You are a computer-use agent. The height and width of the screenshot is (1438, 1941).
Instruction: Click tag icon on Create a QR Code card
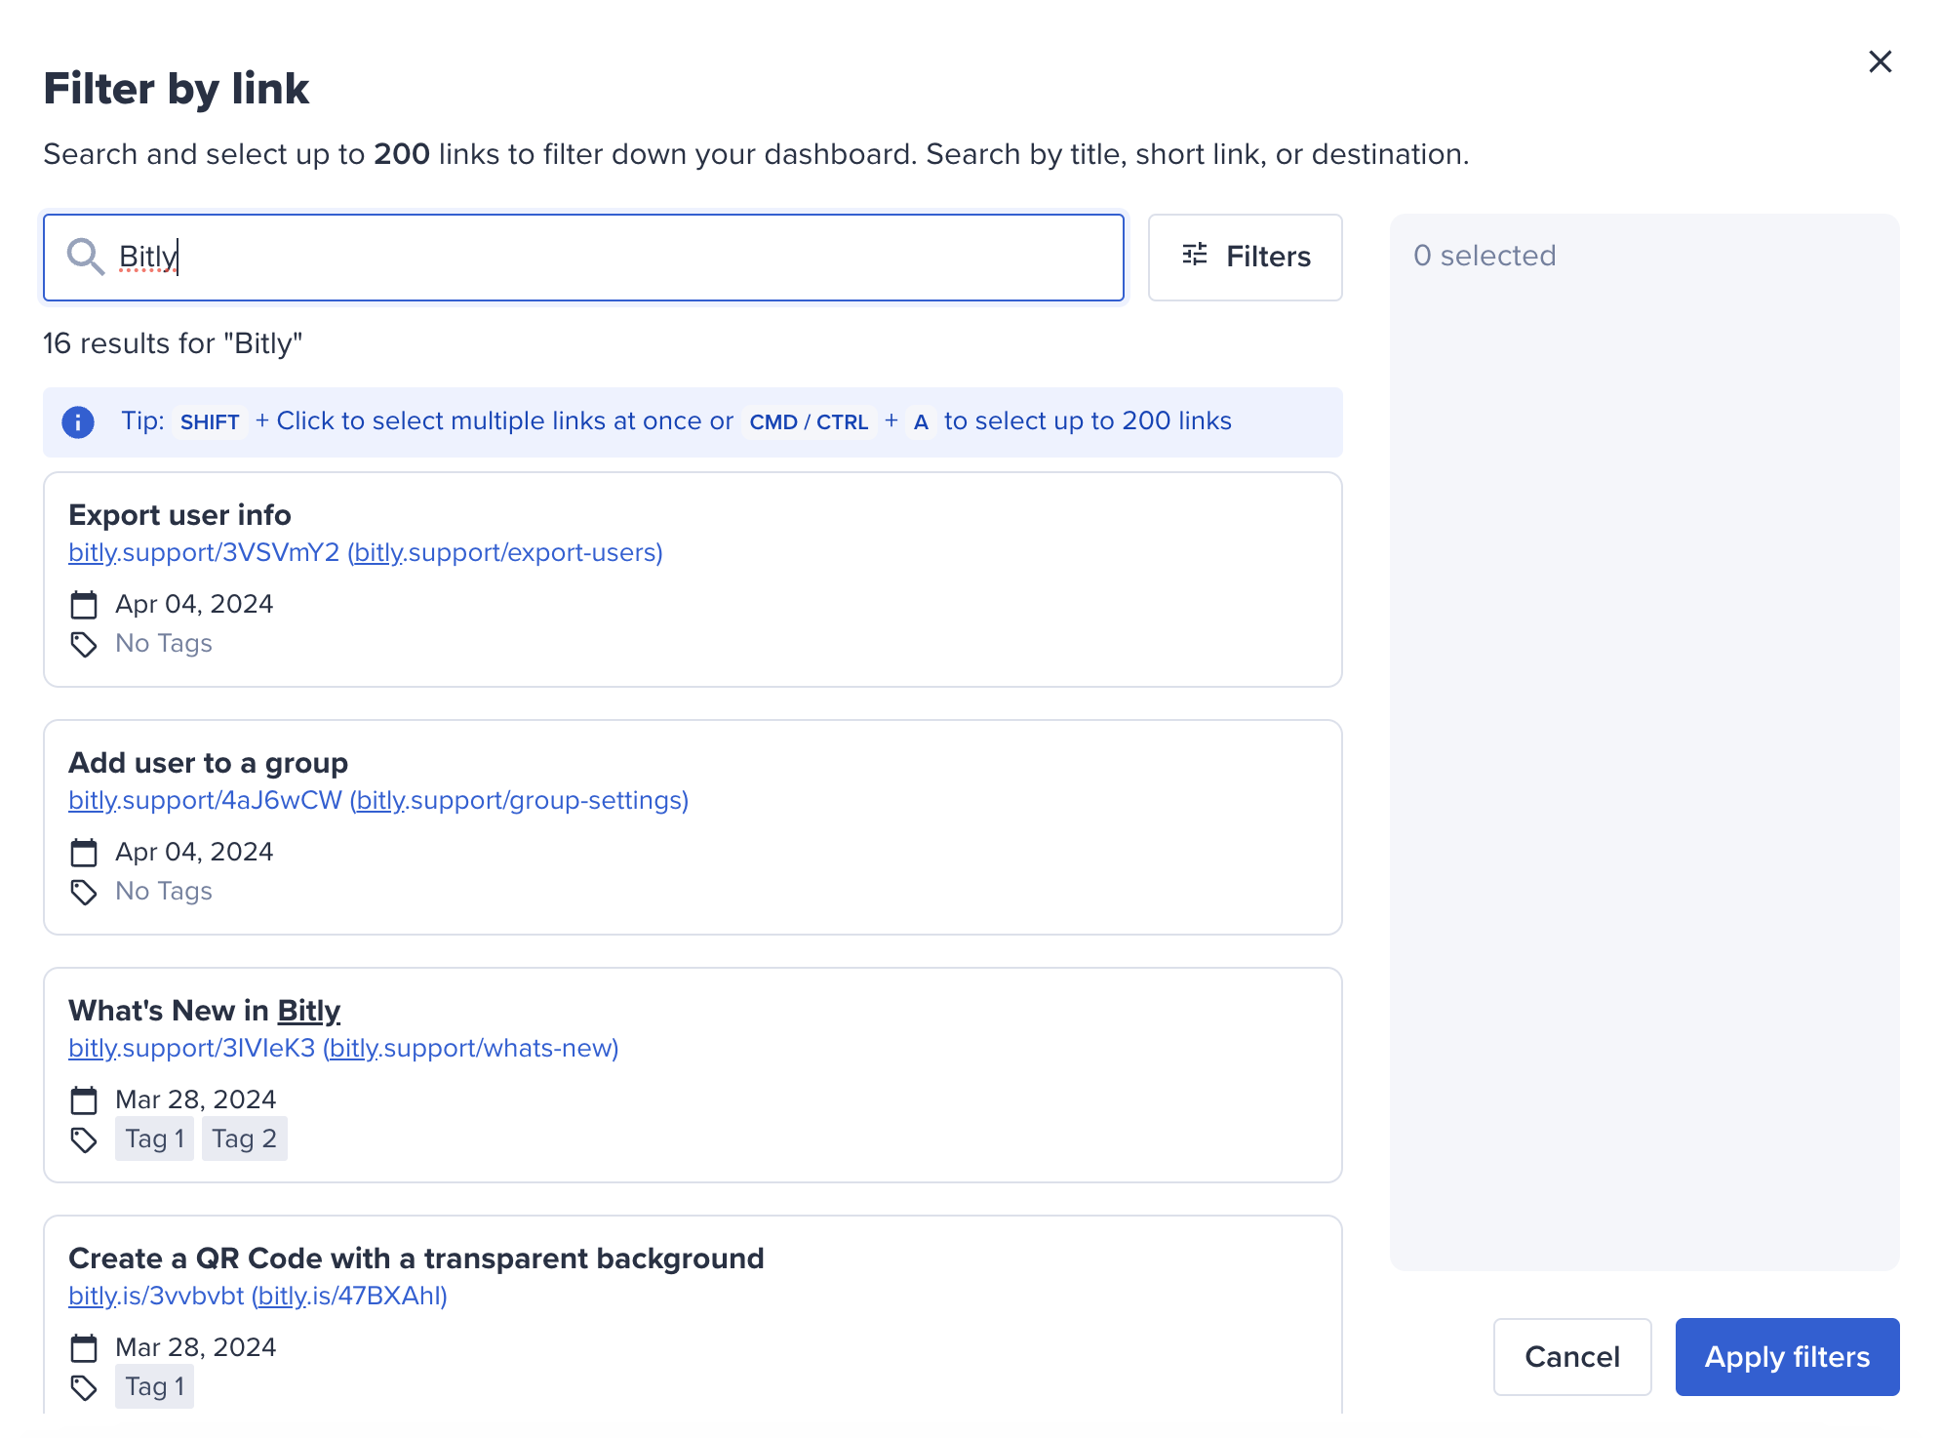pos(84,1387)
